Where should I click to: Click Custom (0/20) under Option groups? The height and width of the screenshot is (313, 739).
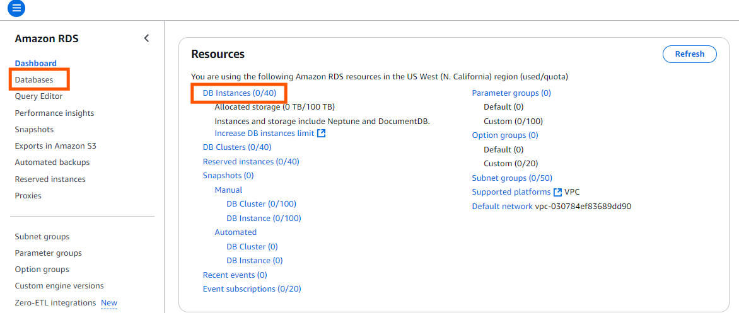coord(511,164)
